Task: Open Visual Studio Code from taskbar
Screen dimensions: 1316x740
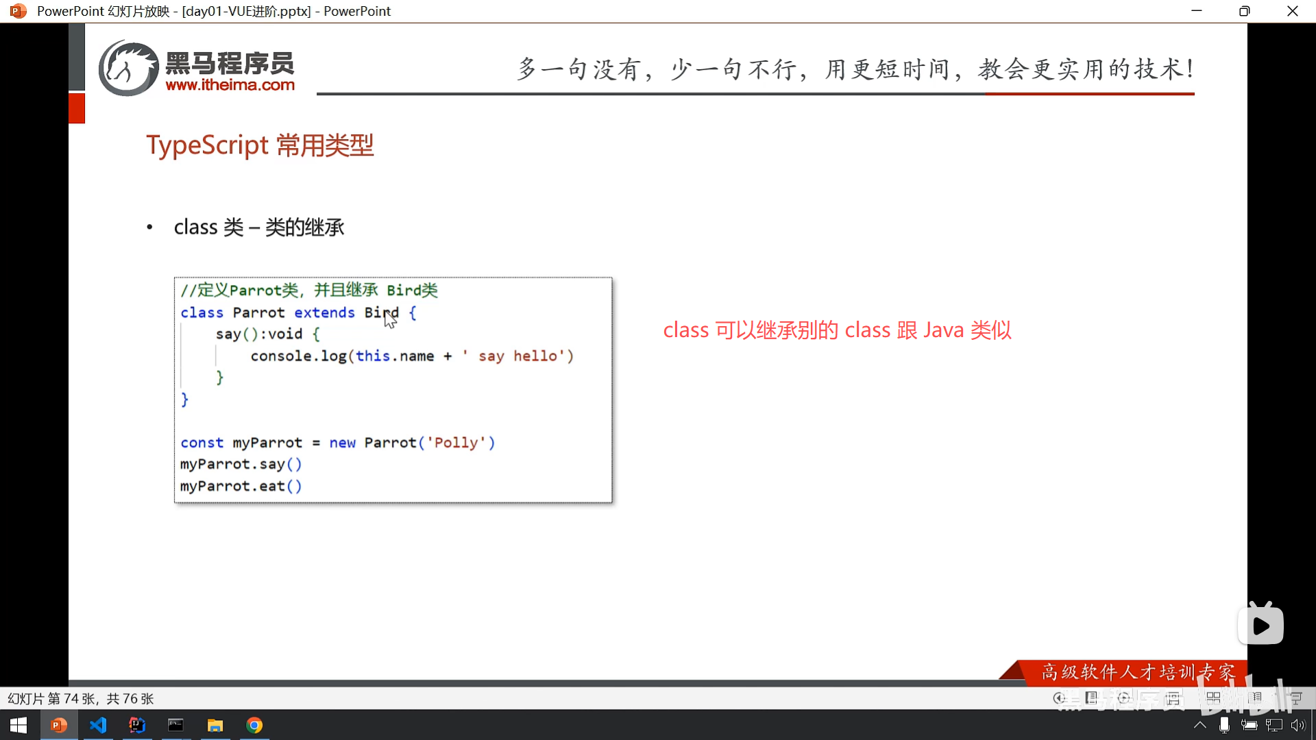Action: [98, 725]
